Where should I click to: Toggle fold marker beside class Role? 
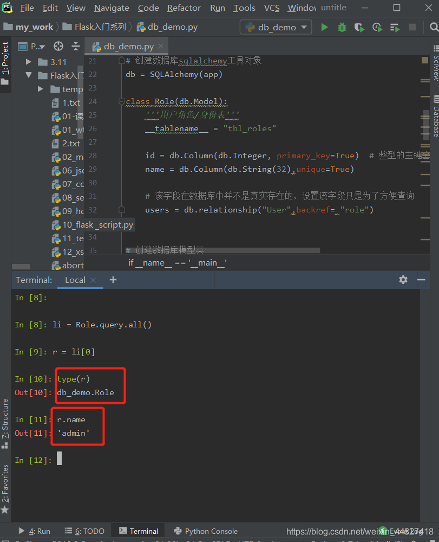121,102
